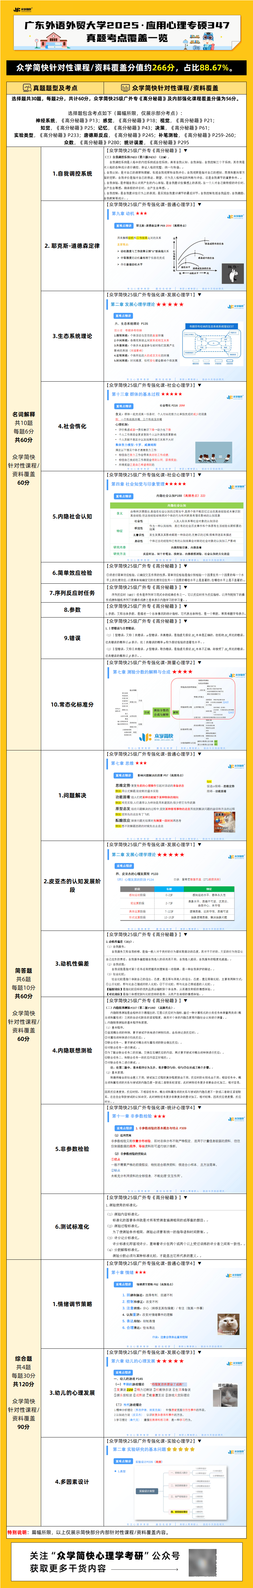Click the bar-chart icon beside 众学简快针对性课程/资料覆盖 header

pos(125,88)
